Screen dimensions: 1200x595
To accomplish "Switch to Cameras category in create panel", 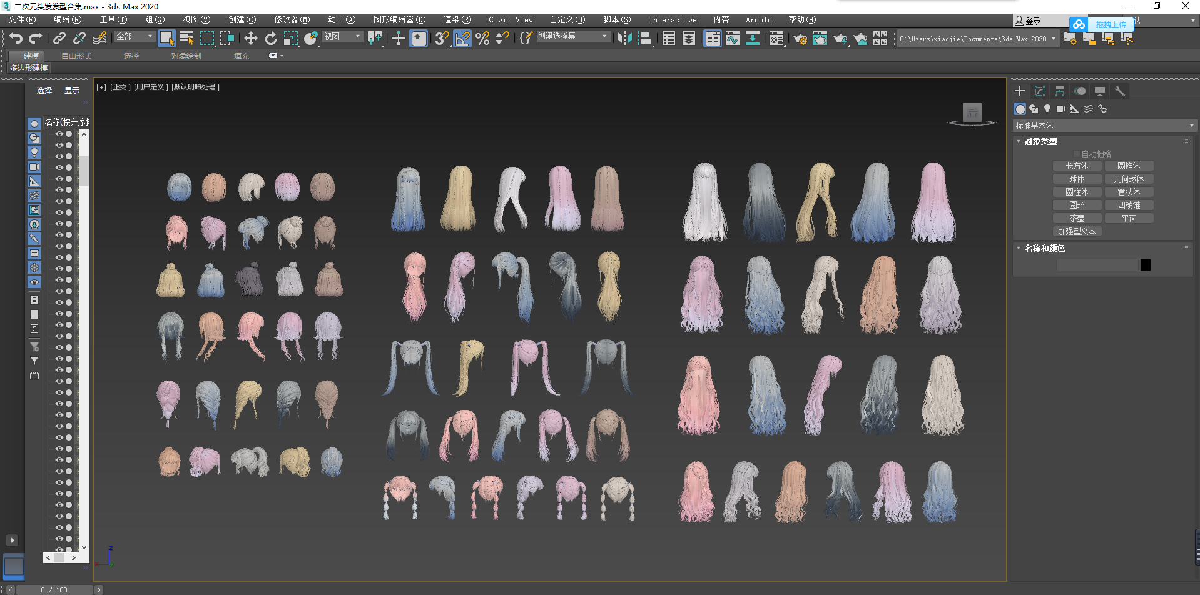I will tap(1060, 109).
